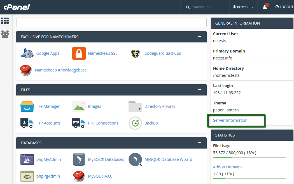Open the Google Apps link

[x=48, y=53]
